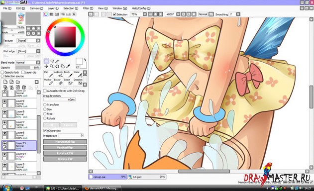
Task: Create a new layer folder
Action: pos(18,82)
